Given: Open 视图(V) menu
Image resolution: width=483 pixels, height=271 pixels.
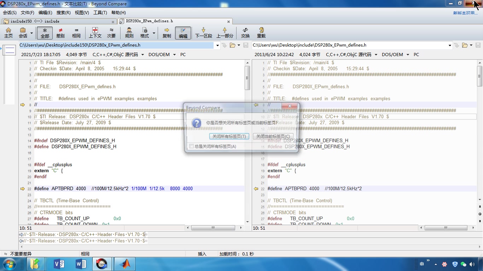Looking at the screenshot, I should pyautogui.click(x=82, y=13).
